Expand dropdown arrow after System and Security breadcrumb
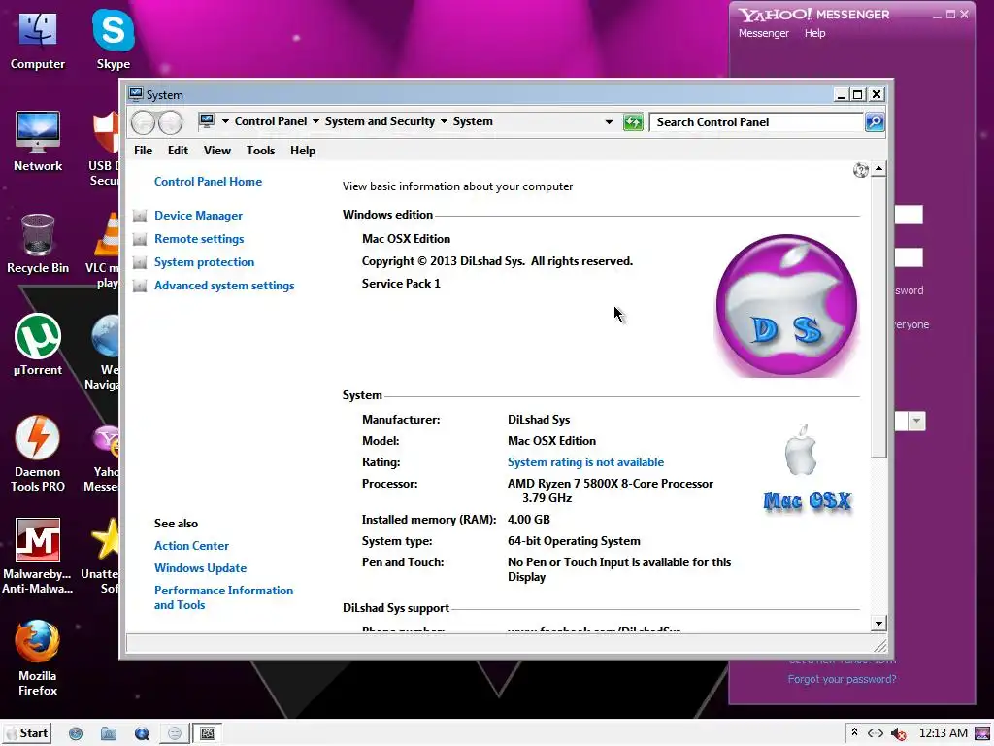The width and height of the screenshot is (994, 746). pyautogui.click(x=444, y=121)
